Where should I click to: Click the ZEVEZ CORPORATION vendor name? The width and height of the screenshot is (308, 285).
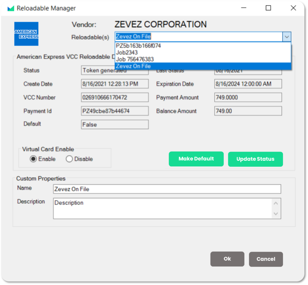[161, 24]
